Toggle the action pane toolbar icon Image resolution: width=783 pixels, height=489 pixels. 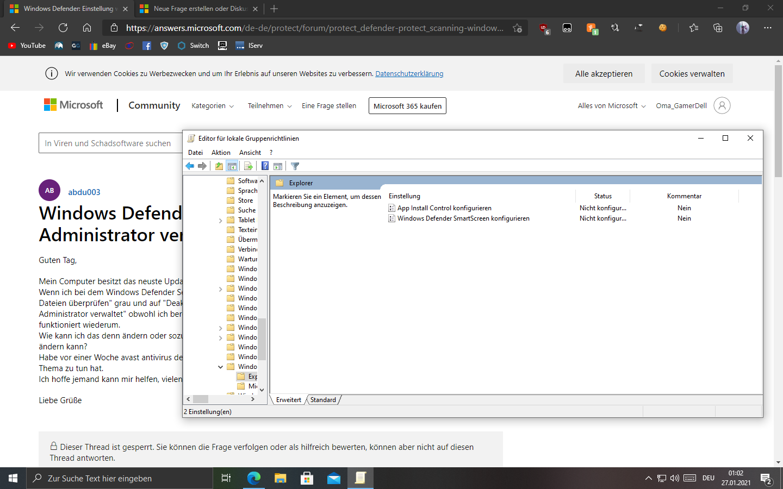[x=278, y=166]
